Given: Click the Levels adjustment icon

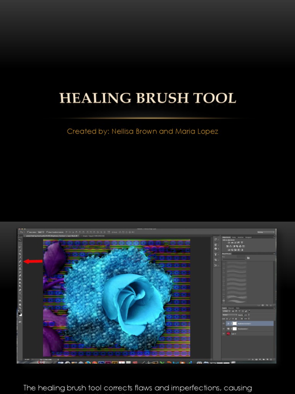Looking at the screenshot, I should pos(232,242).
